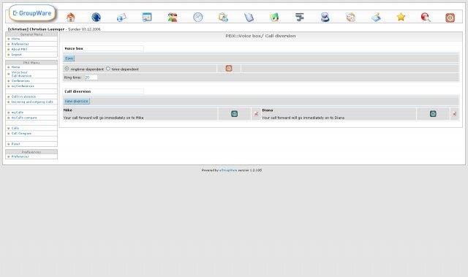
Task: Open Calls in absence entry
Action: (23, 97)
